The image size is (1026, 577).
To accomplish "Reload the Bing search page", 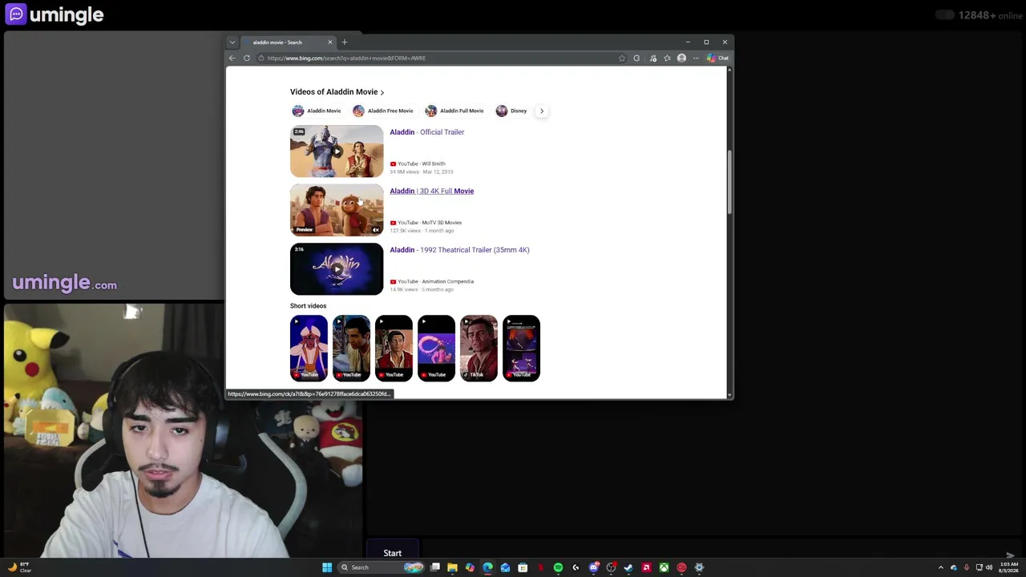I will [x=247, y=58].
